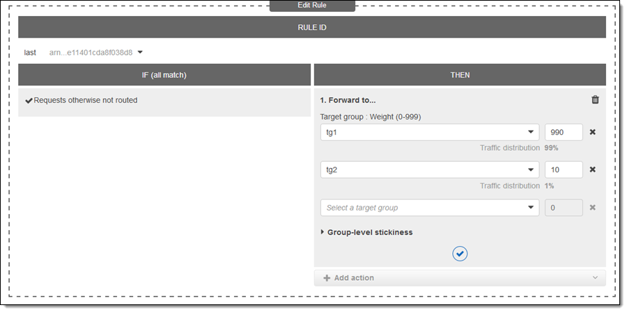Image resolution: width=627 pixels, height=312 pixels.
Task: Open the rule ARN dropdown arrow
Action: pyautogui.click(x=140, y=52)
